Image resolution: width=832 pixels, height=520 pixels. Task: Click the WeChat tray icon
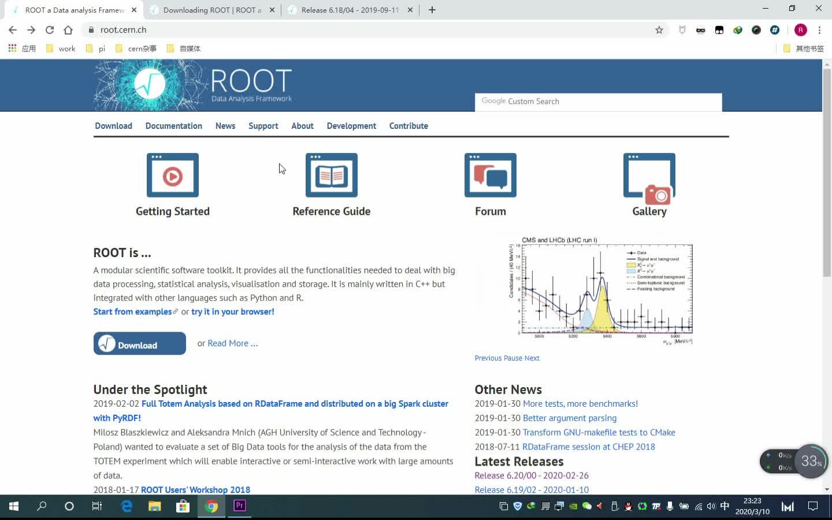(x=587, y=506)
